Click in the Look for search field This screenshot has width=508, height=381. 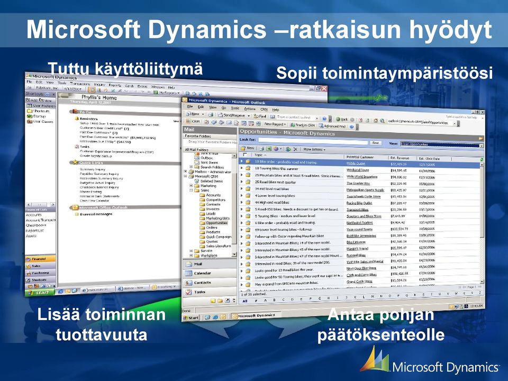[x=313, y=141]
